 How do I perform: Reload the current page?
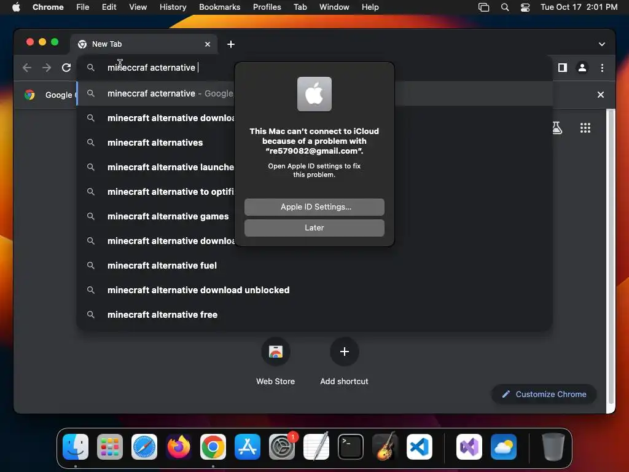pyautogui.click(x=66, y=68)
